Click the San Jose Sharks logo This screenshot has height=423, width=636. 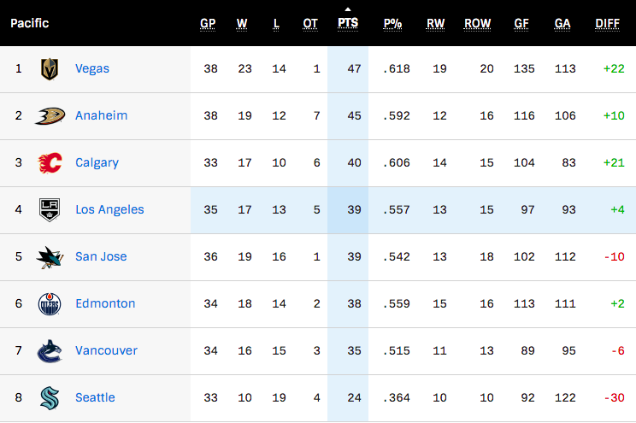50,257
